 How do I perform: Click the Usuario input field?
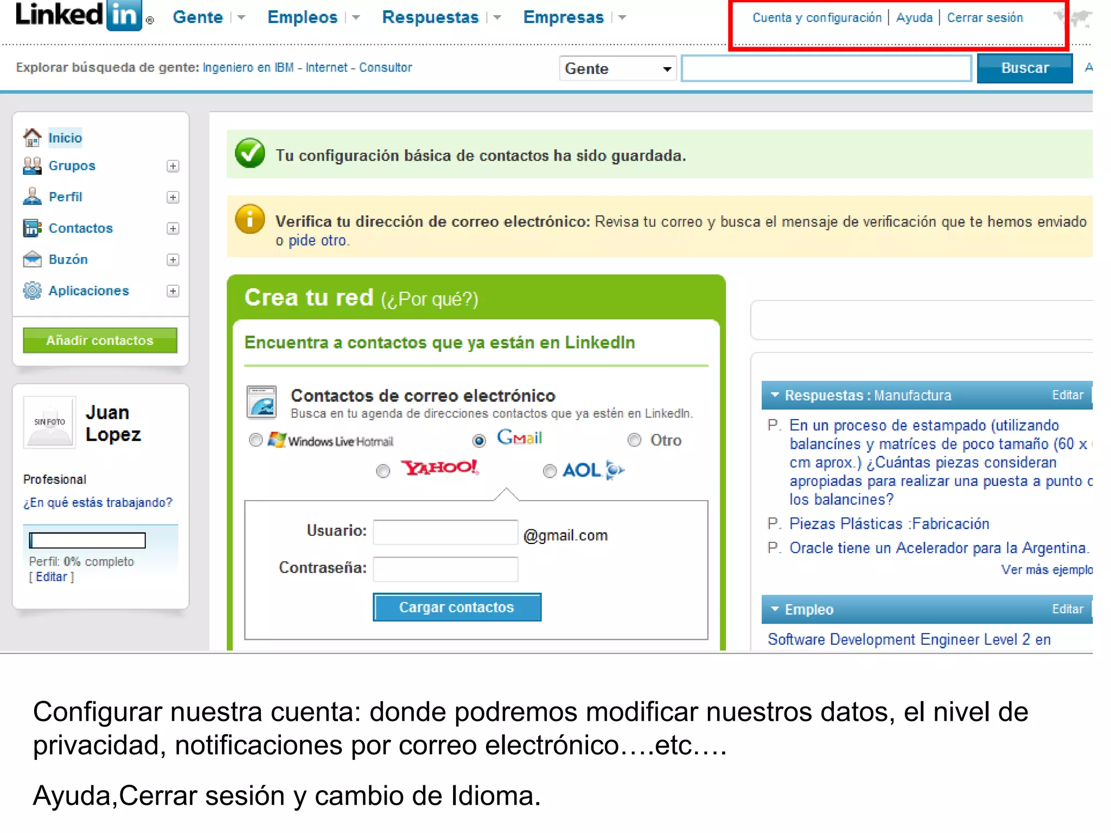[445, 532]
